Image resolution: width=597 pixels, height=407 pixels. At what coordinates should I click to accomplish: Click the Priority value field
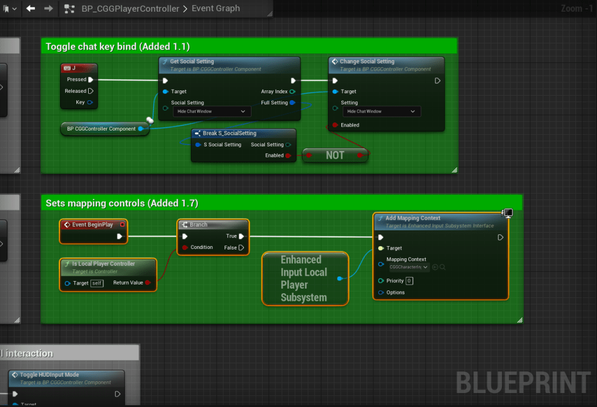pos(409,281)
